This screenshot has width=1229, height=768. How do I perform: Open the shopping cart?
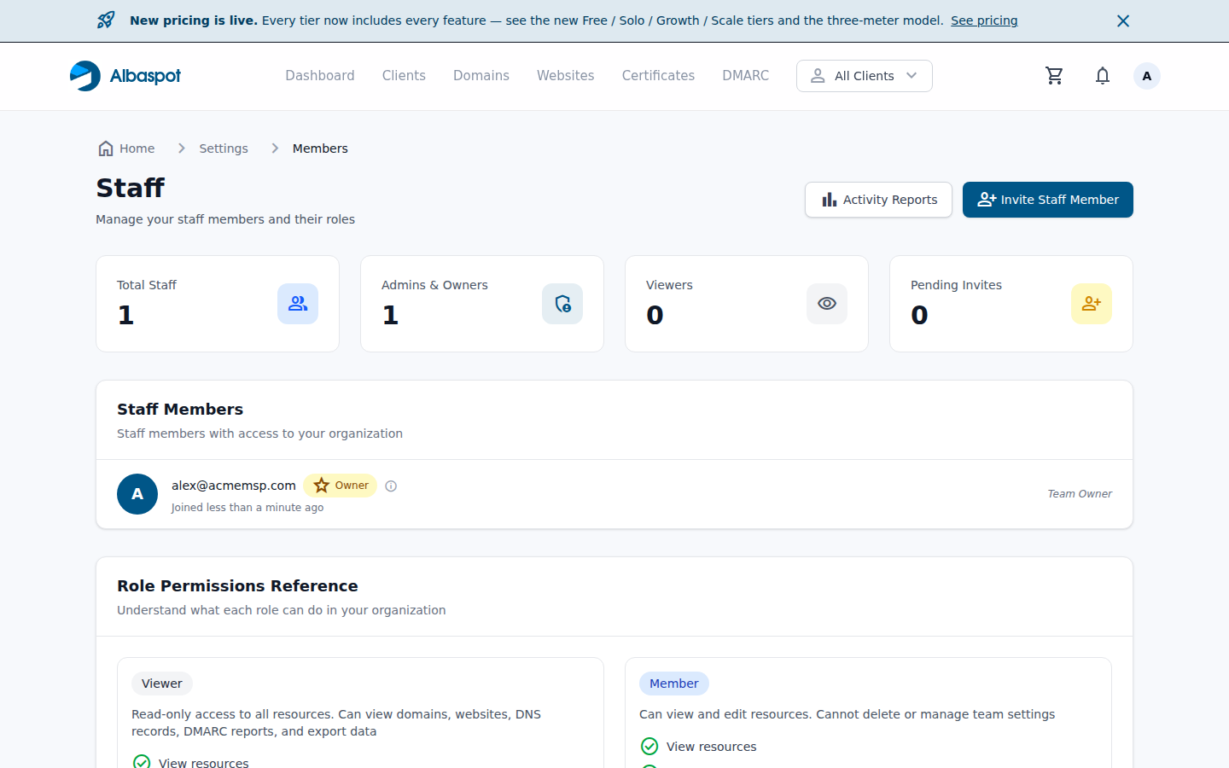tap(1055, 76)
